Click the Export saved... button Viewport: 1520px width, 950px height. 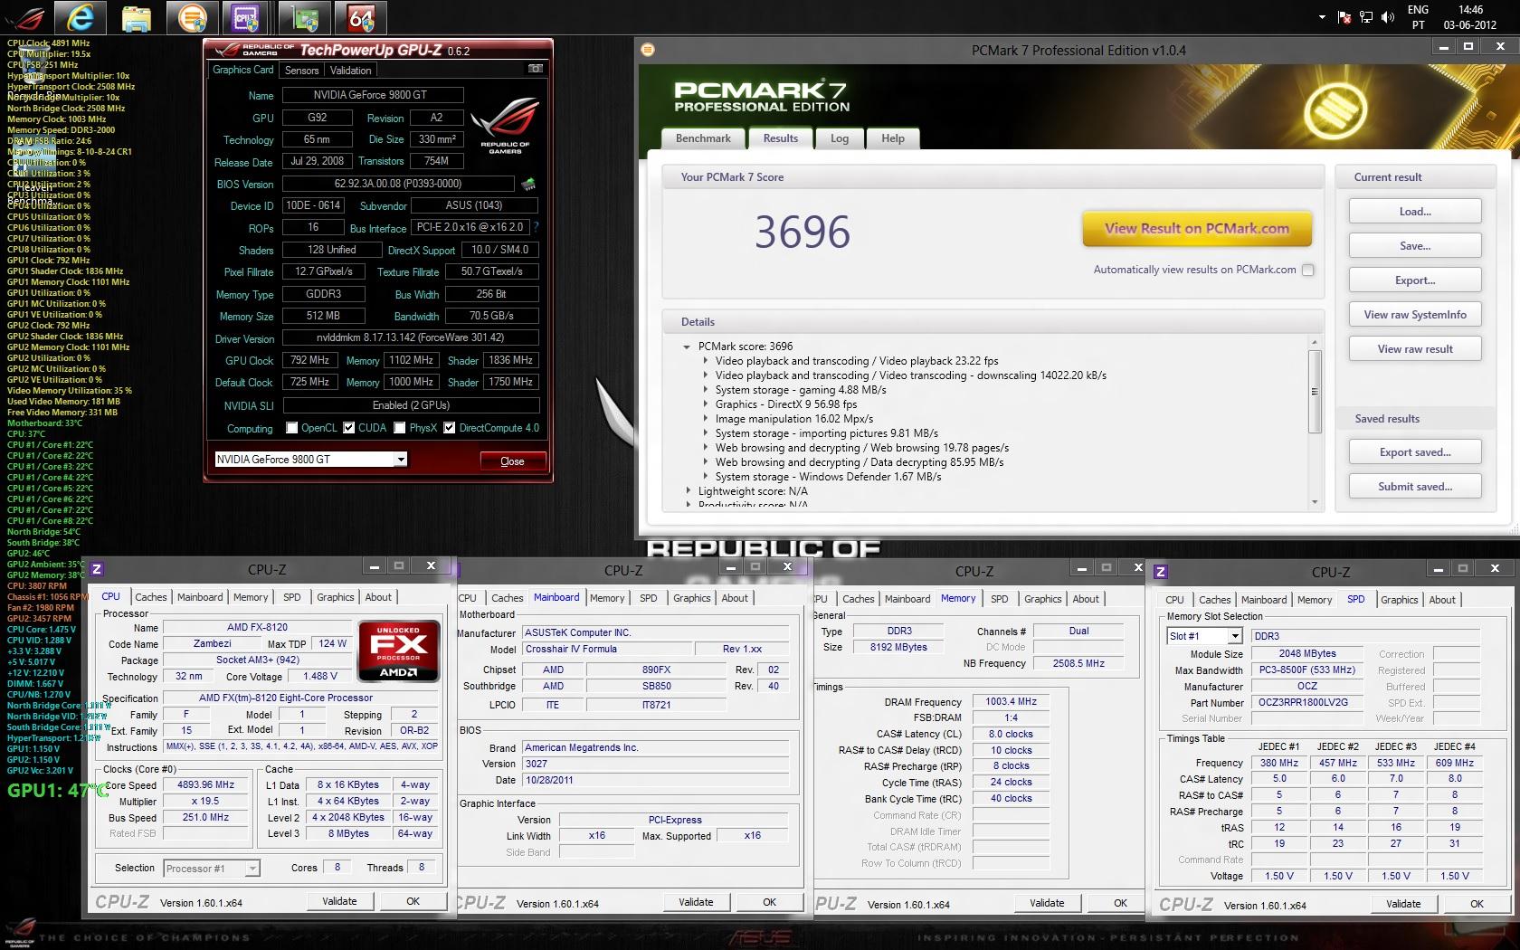(x=1415, y=452)
